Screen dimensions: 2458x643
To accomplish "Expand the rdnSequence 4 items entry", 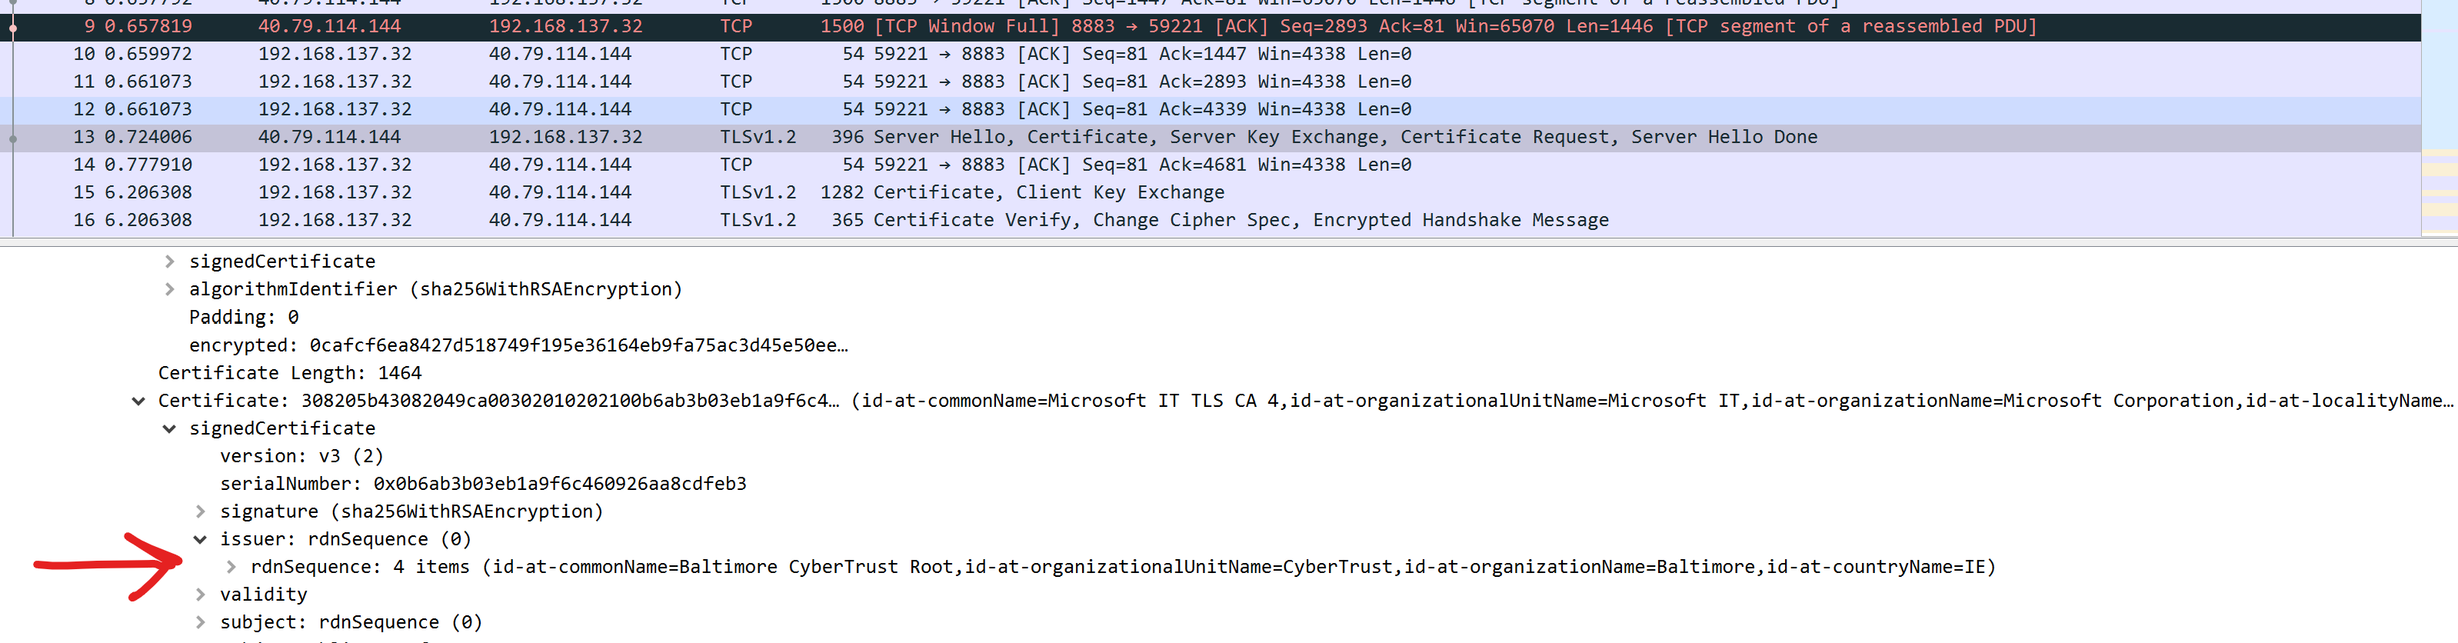I will coord(231,566).
